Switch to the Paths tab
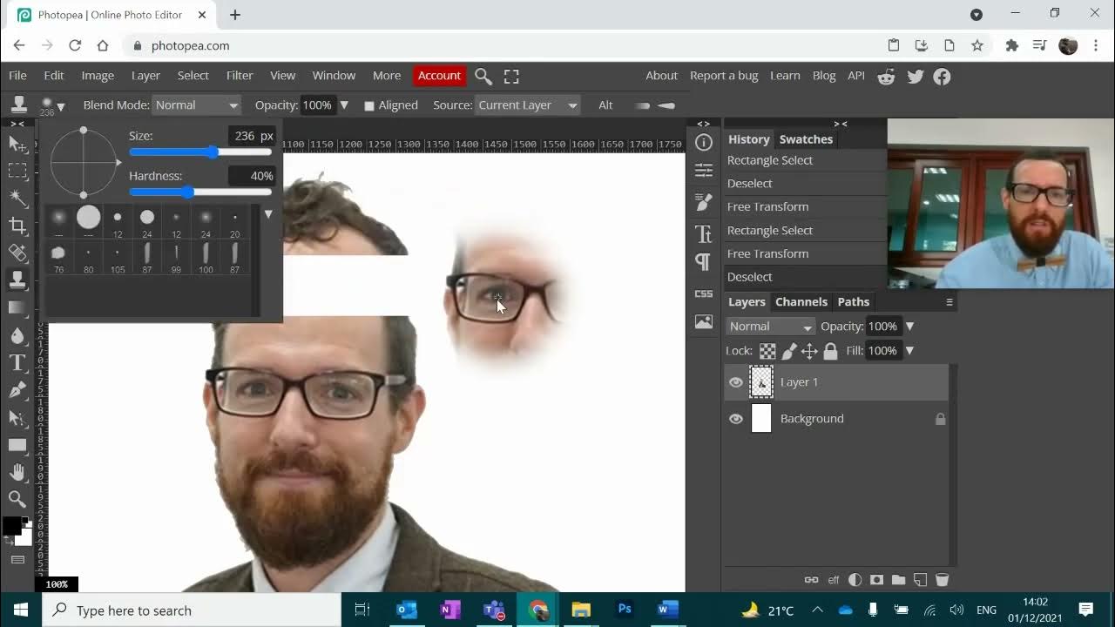The width and height of the screenshot is (1115, 627). coord(854,302)
